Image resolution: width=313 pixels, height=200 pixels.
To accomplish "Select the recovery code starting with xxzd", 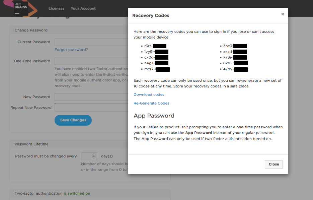I will click(235, 52).
